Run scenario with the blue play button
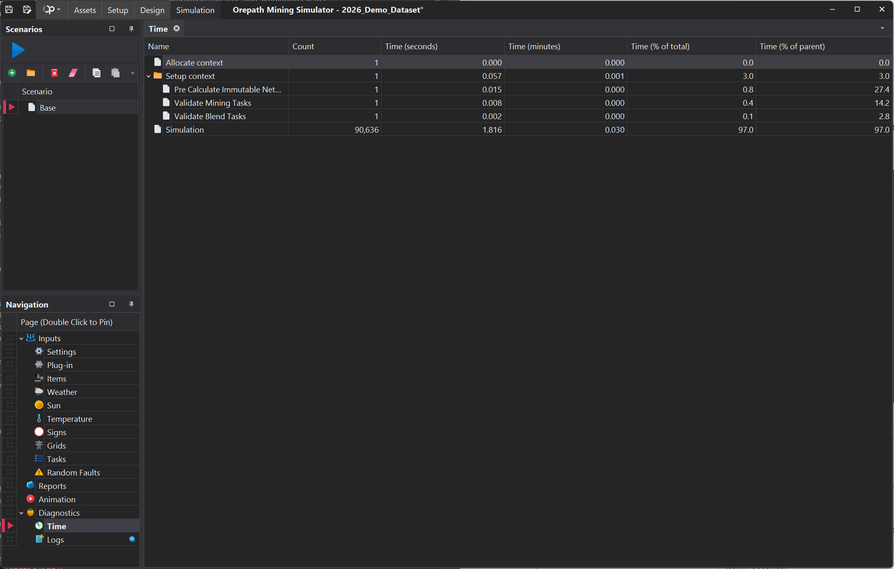The image size is (894, 569). click(18, 50)
